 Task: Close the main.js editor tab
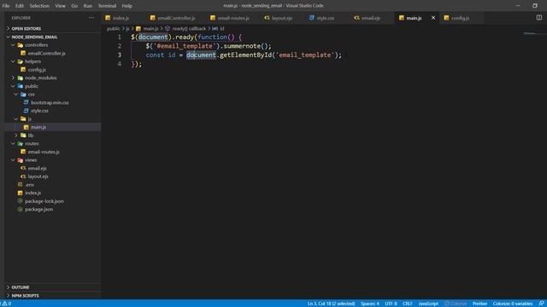[x=433, y=18]
